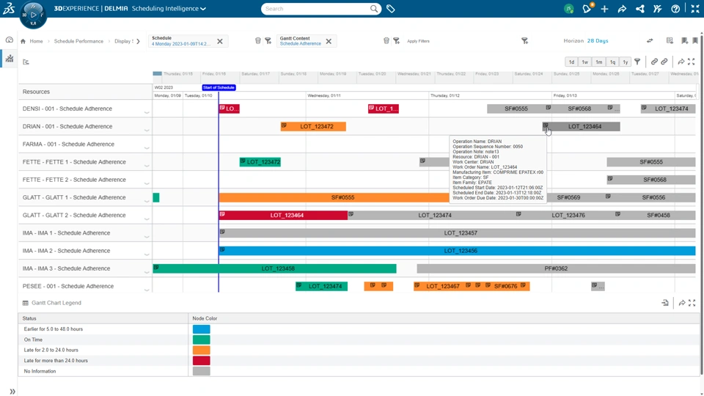Image resolution: width=704 pixels, height=396 pixels.
Task: Set timeline zoom to 1w
Action: [x=585, y=62]
